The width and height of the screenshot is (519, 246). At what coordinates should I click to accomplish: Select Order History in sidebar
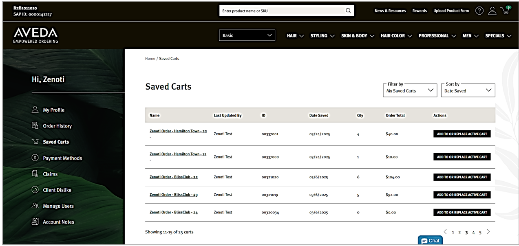click(57, 126)
